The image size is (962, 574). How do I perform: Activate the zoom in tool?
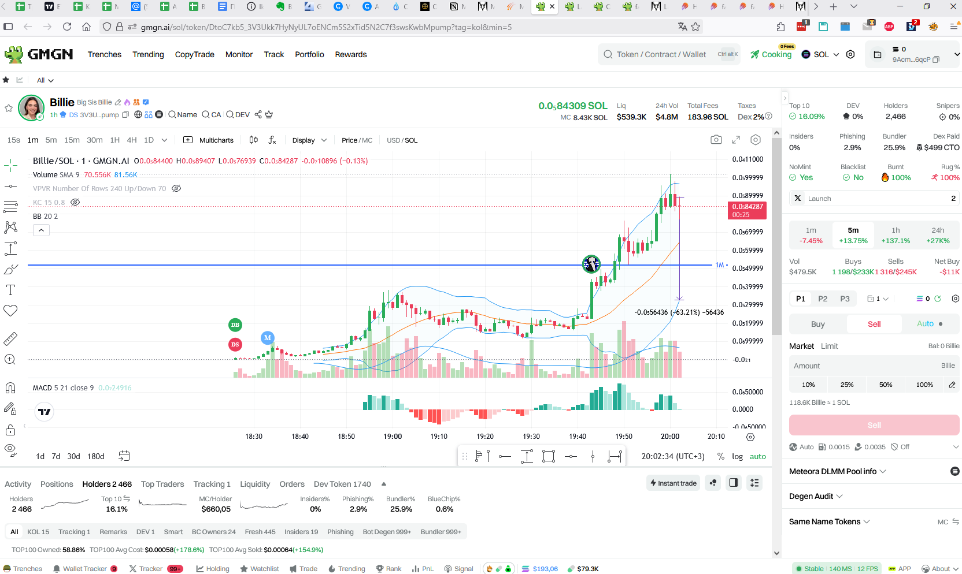10,359
